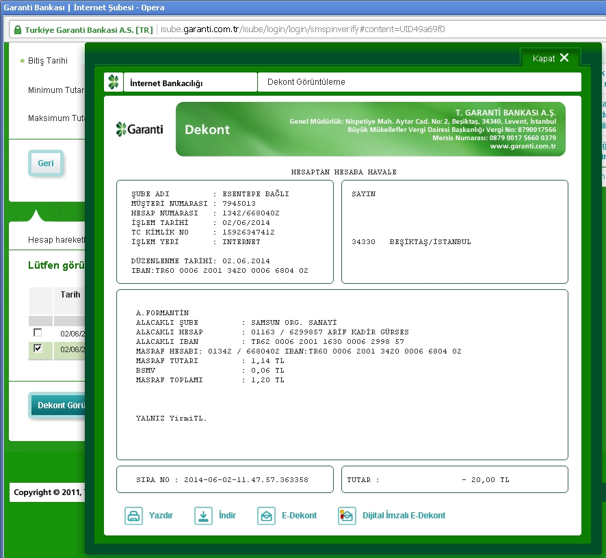
Task: Click the İnternet Bankacılığı header tab
Action: [x=190, y=82]
